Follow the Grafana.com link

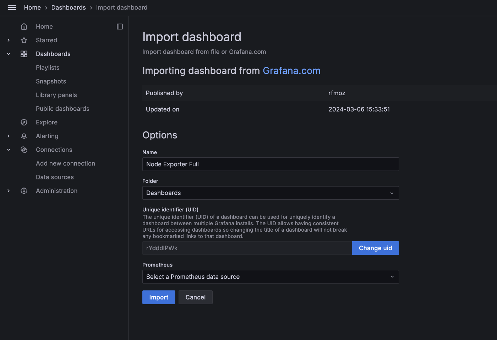click(291, 71)
